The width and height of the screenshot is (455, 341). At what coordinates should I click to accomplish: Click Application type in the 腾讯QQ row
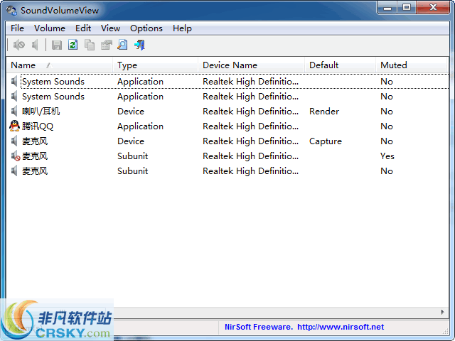tap(140, 126)
